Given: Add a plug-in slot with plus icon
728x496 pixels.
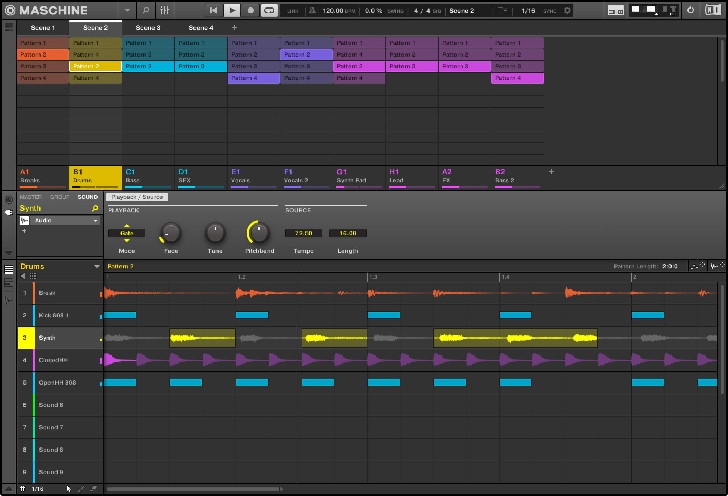Looking at the screenshot, I should [x=24, y=231].
